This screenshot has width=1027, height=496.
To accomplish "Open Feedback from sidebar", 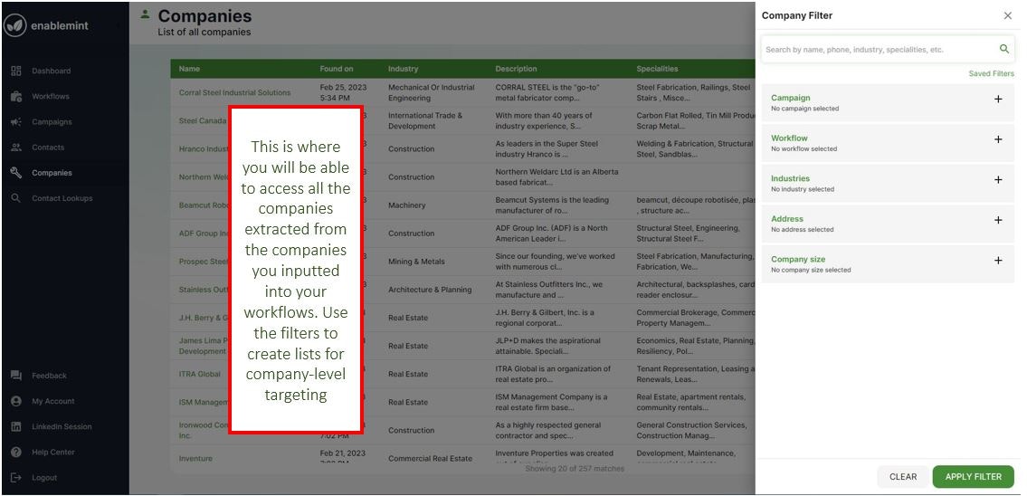I will (49, 376).
